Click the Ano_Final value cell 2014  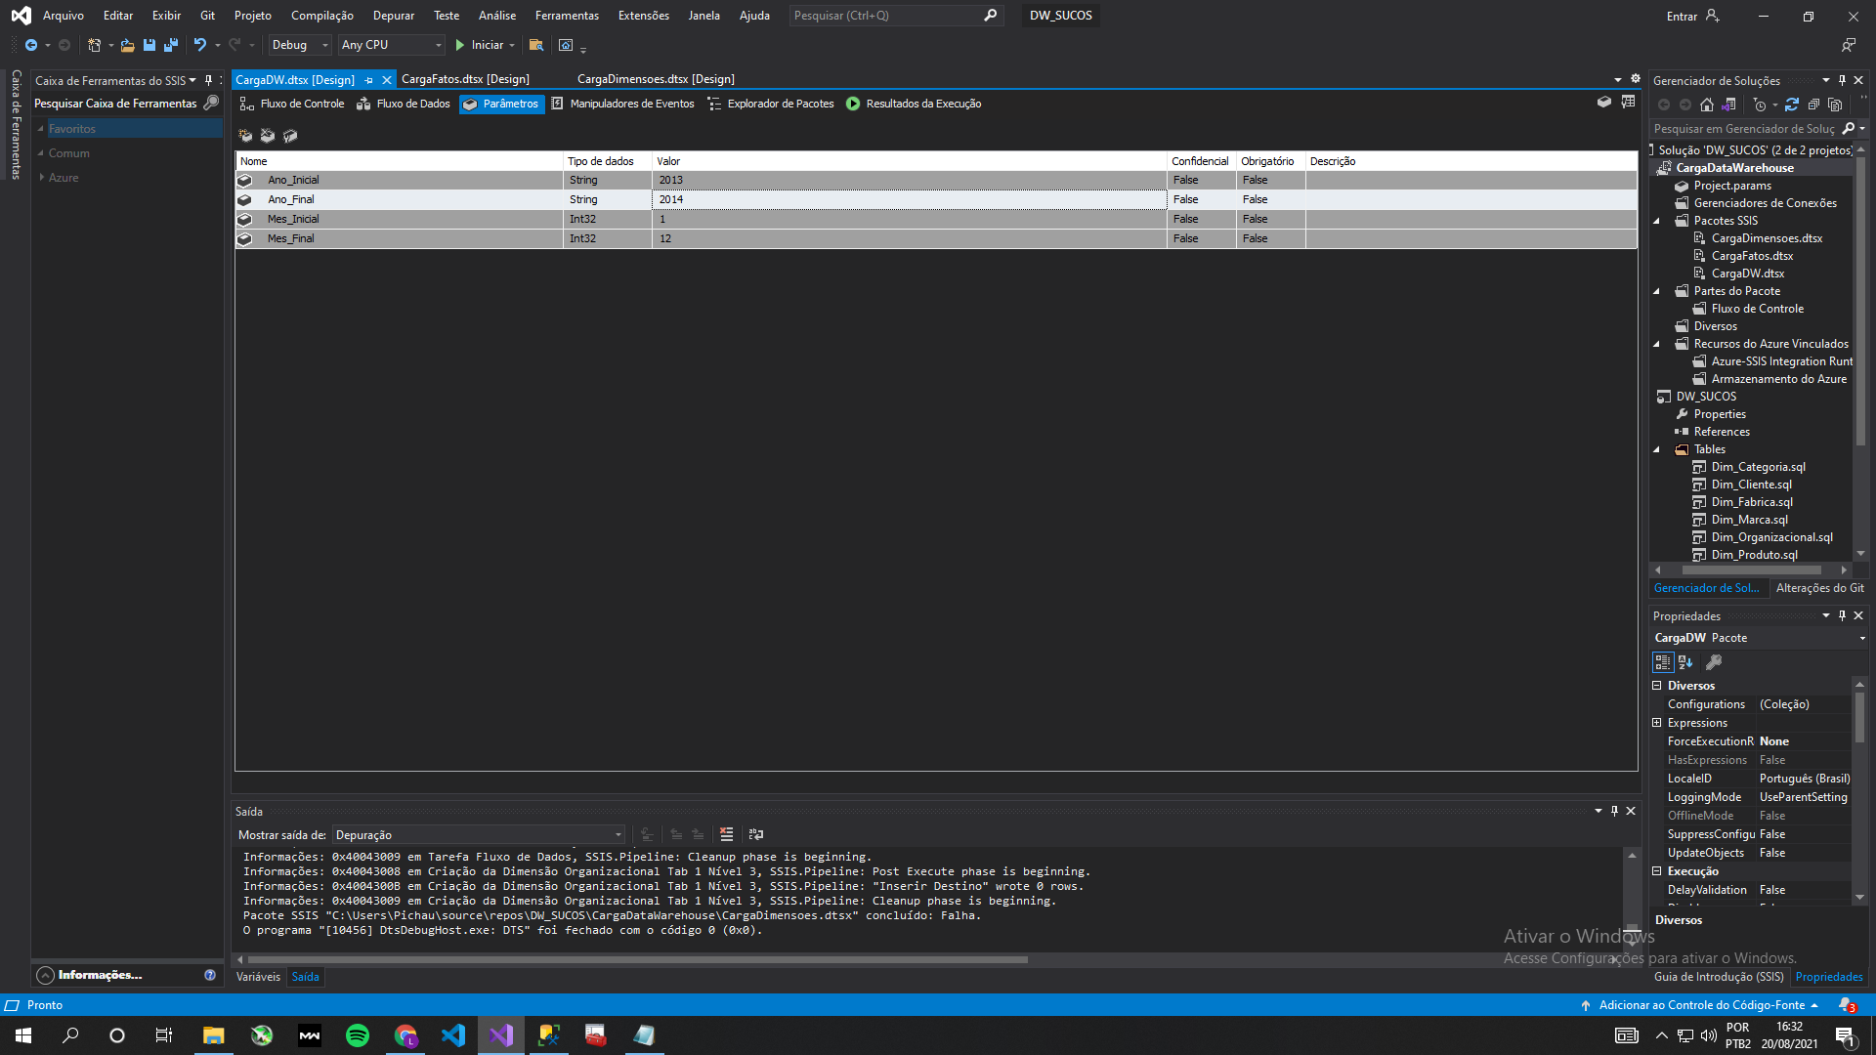pyautogui.click(x=910, y=199)
